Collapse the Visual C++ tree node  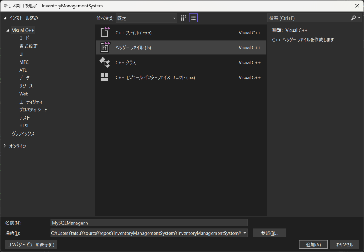(x=8, y=31)
